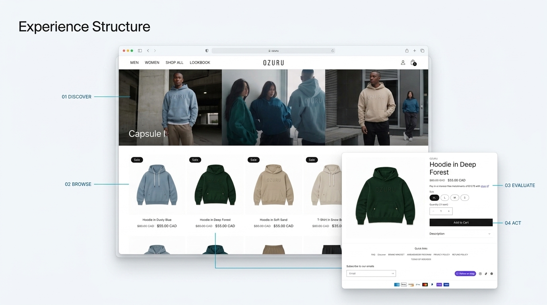Open the account profile icon

click(403, 62)
